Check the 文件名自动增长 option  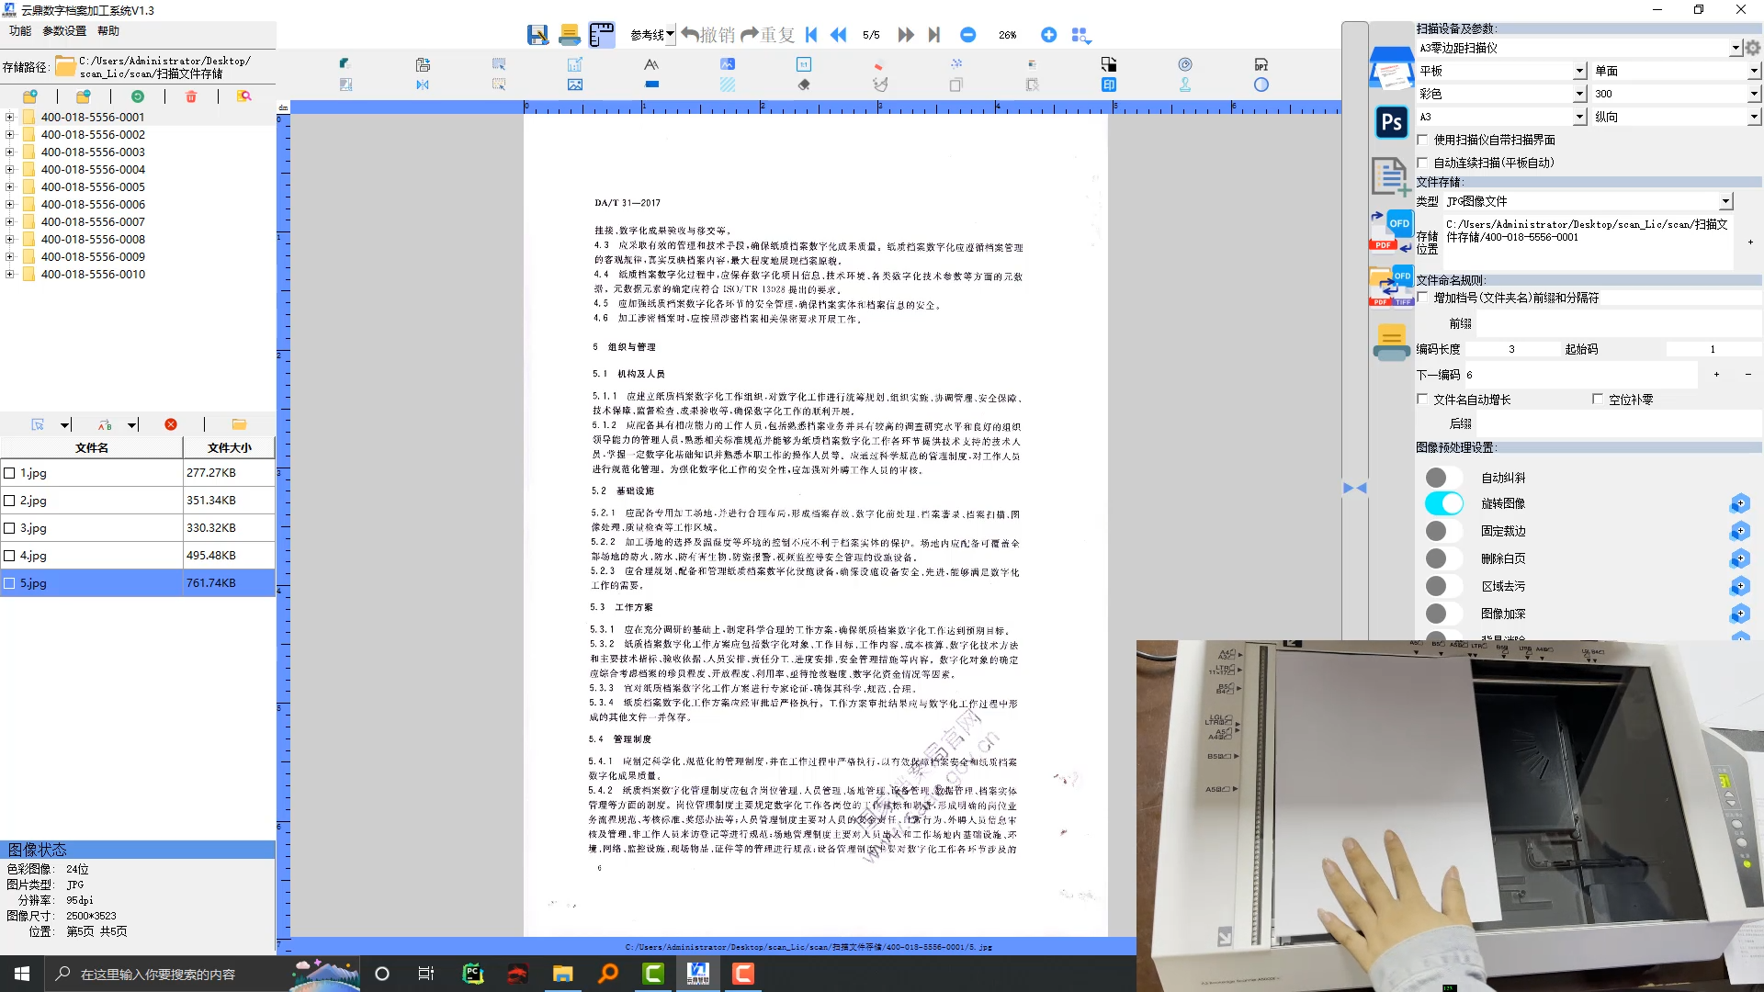[1423, 400]
